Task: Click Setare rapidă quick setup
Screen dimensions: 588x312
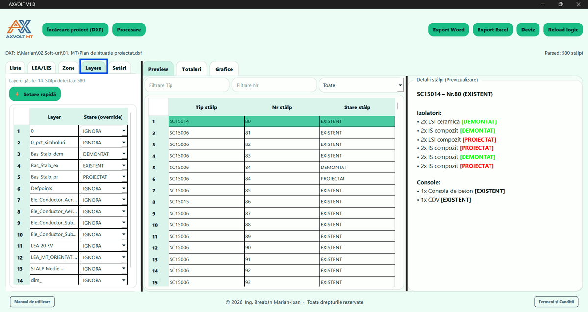Action: pyautogui.click(x=35, y=94)
